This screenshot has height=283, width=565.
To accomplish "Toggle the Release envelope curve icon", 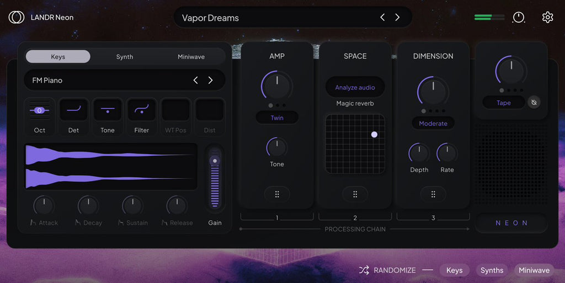I will tap(164, 222).
